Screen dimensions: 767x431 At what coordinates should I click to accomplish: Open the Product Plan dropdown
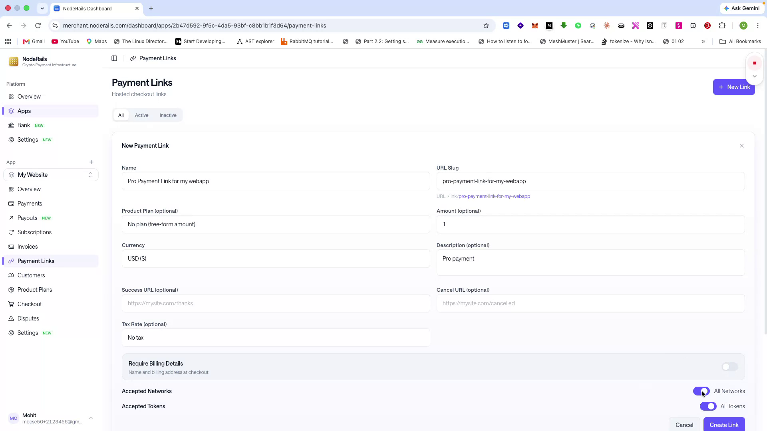pos(276,224)
